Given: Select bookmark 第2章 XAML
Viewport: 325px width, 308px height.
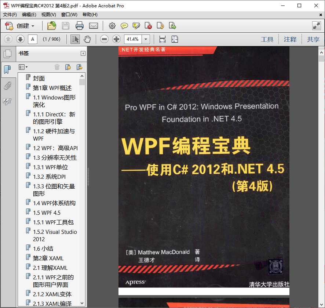Looking at the screenshot, I should point(48,258).
